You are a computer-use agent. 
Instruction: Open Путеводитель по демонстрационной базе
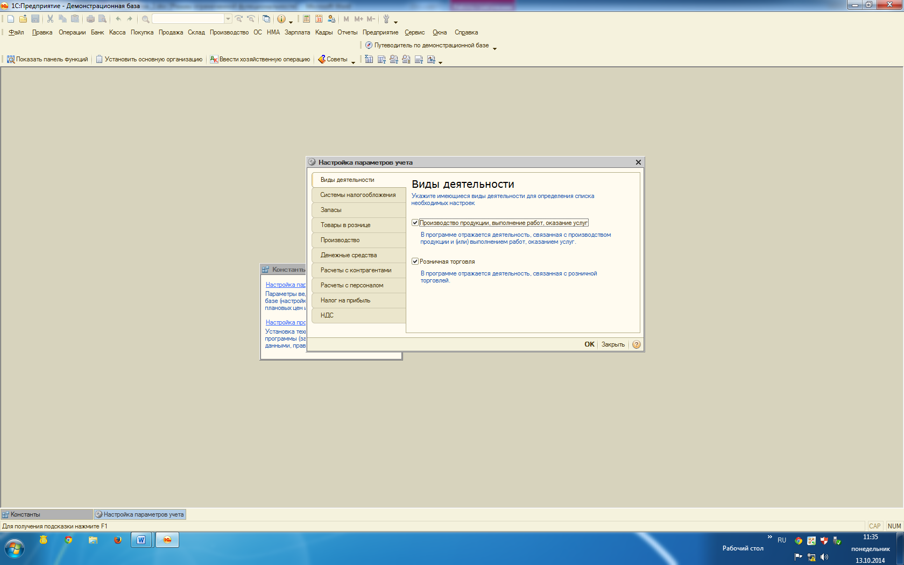tap(427, 45)
